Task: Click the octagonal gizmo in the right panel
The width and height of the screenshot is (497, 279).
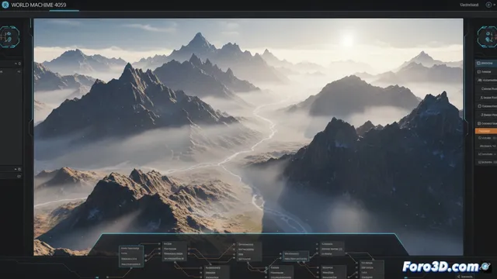Action: click(x=488, y=37)
